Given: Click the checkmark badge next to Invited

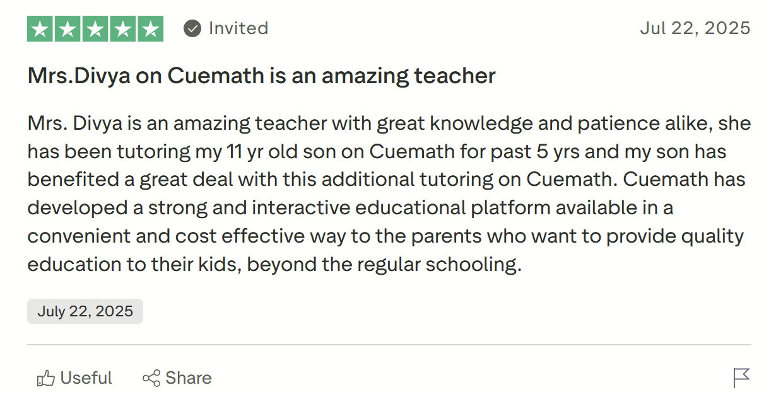Looking at the screenshot, I should [191, 28].
